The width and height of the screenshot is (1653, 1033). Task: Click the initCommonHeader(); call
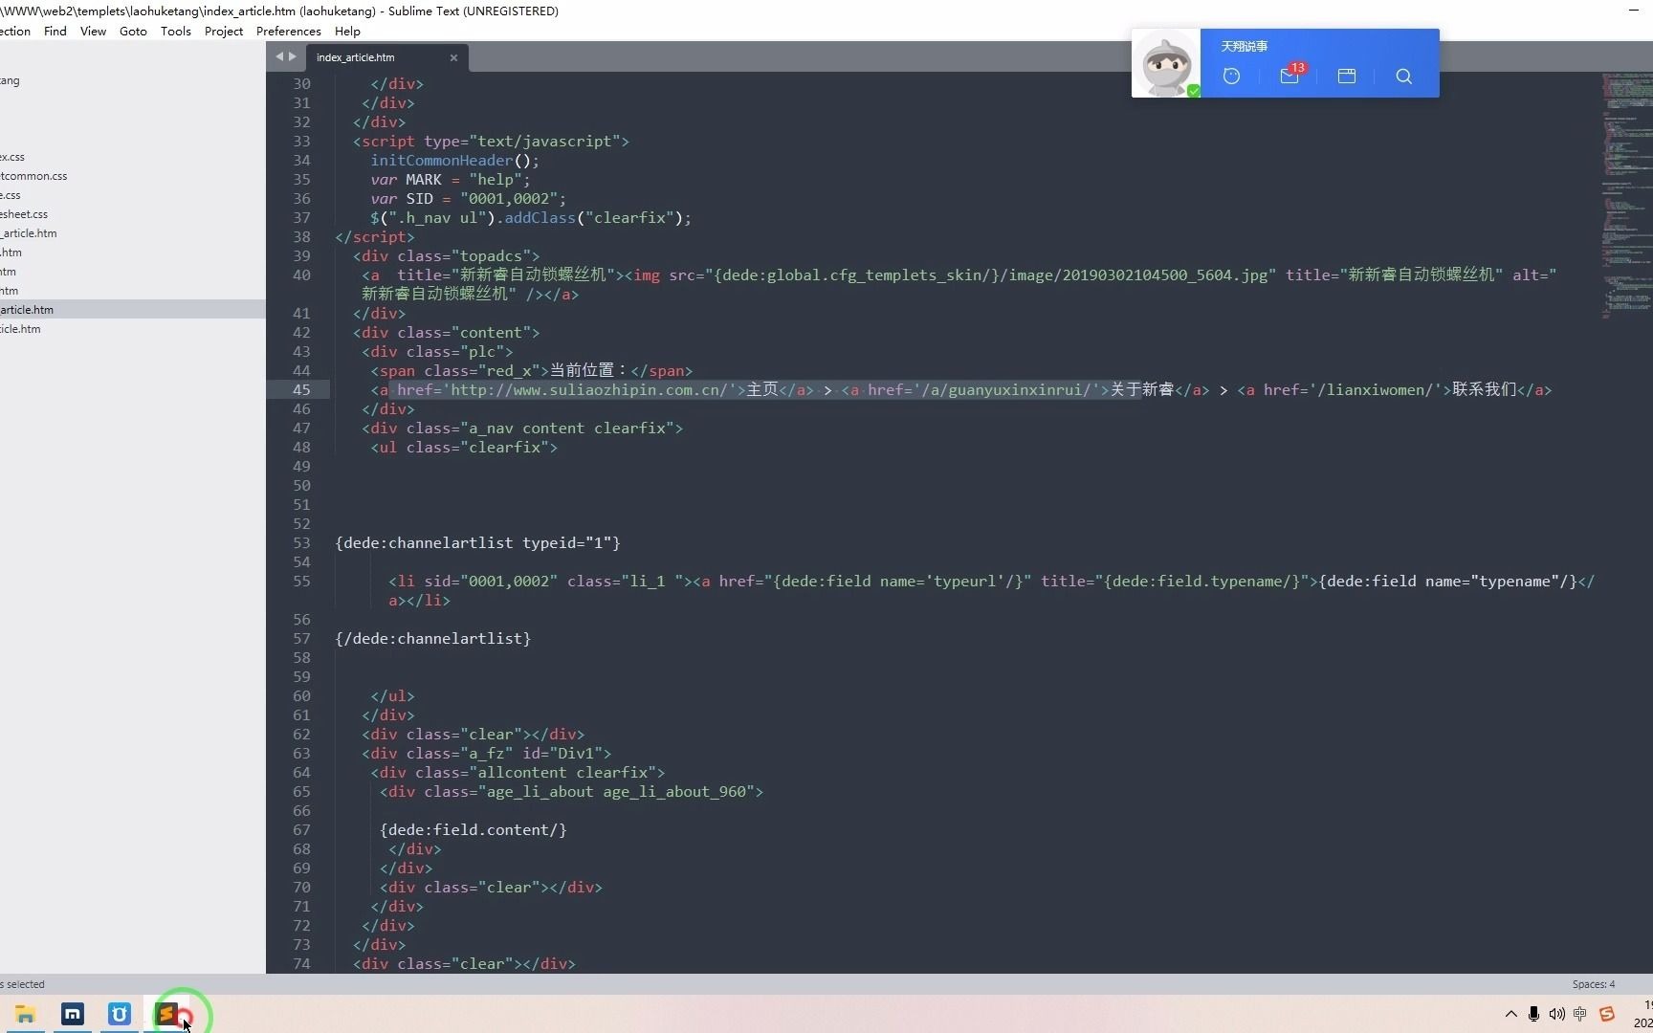click(x=455, y=160)
